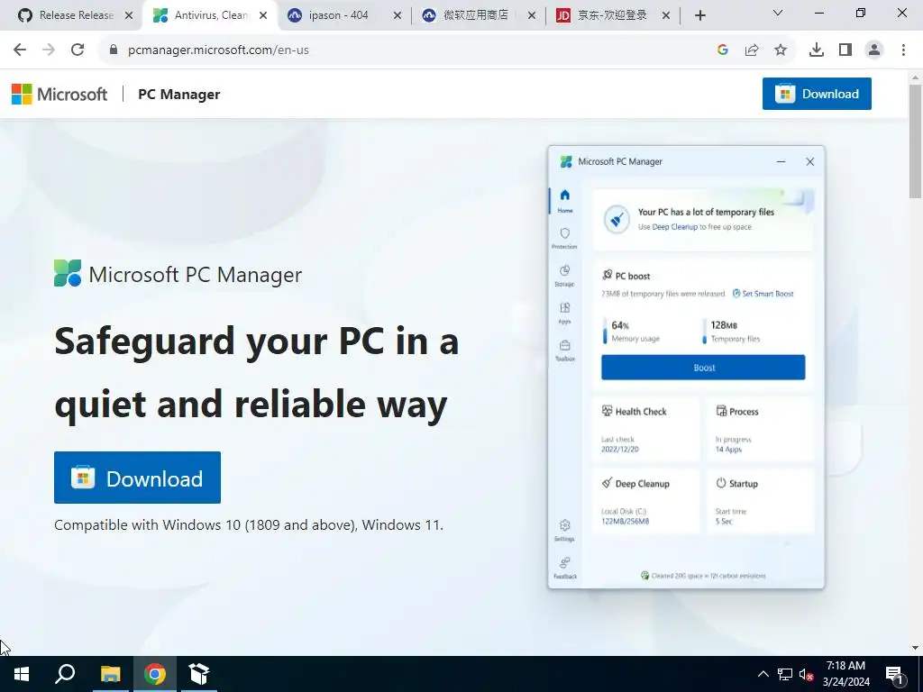Open the Chrome three-dot menu

[903, 50]
